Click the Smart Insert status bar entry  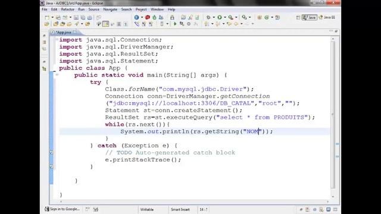click(x=180, y=209)
